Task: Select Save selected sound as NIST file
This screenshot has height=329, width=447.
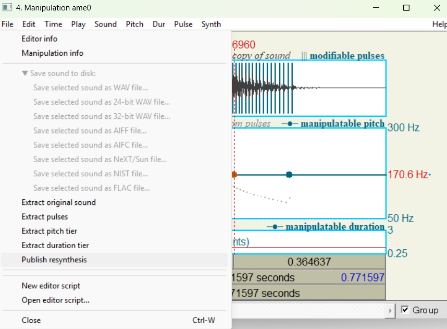Action: 114,174
